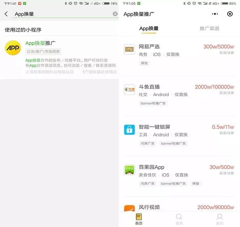Image resolution: width=240 pixels, height=227 pixels.
Task: Click 弹窗 tag under 百果园App
Action: tap(195, 184)
